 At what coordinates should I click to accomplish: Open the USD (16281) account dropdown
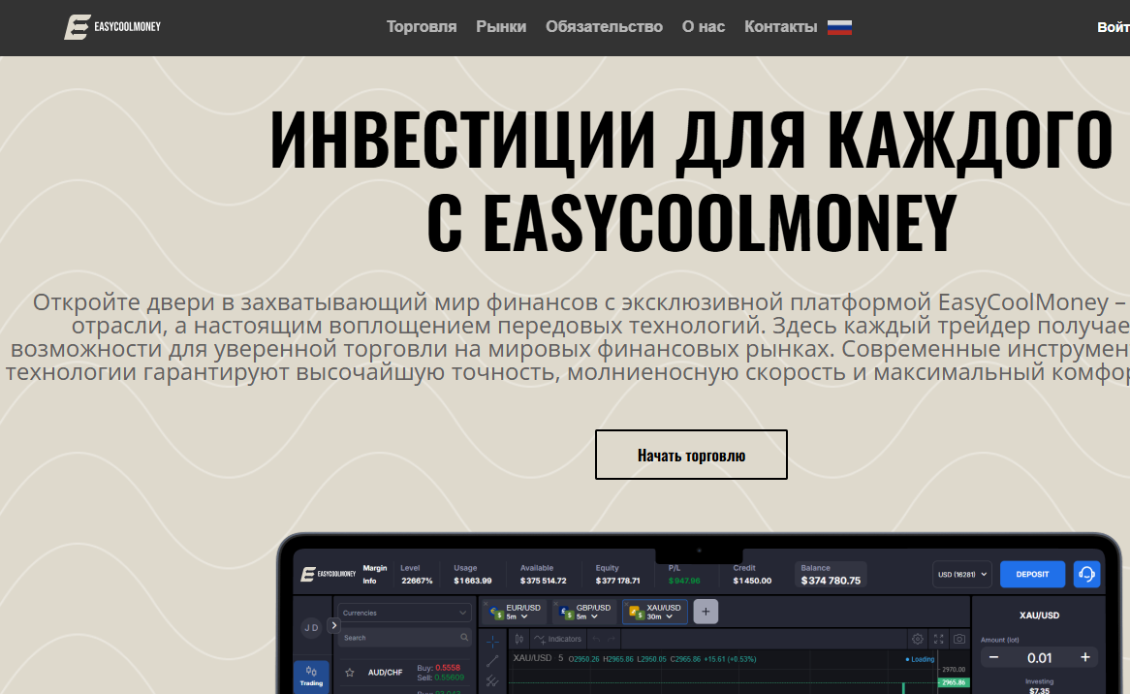pos(962,574)
